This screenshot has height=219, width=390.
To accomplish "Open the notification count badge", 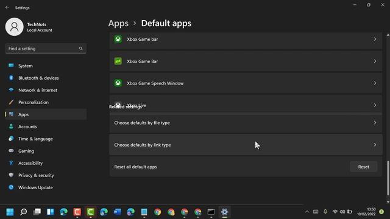I will click(381, 212).
